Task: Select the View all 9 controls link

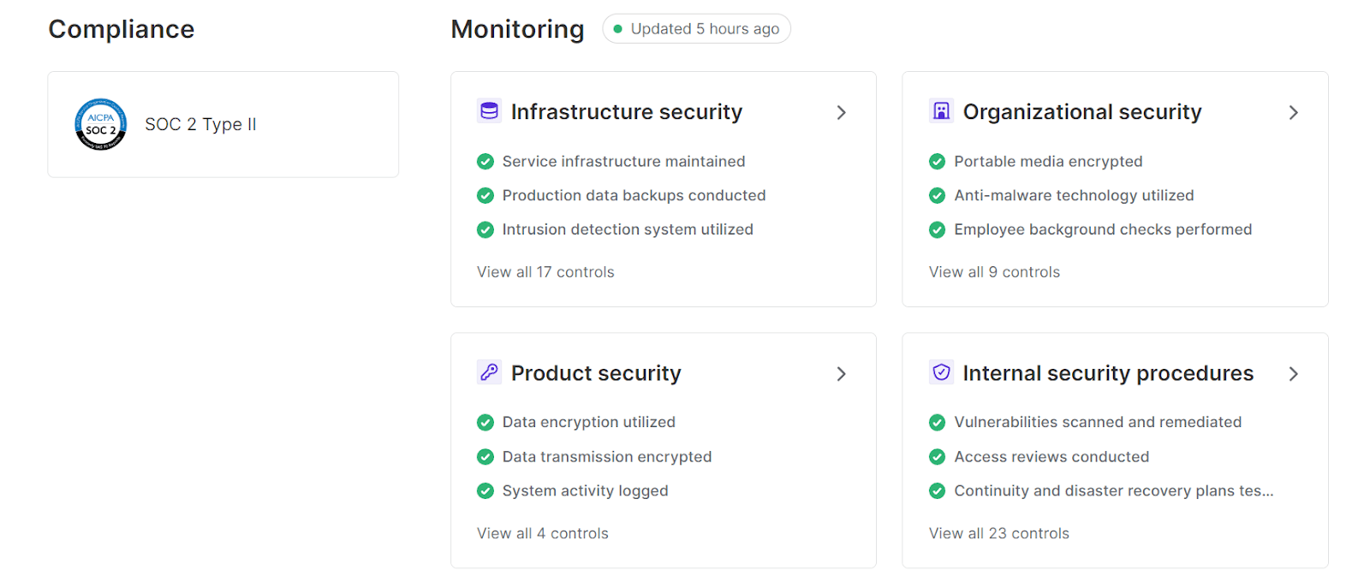Action: (994, 272)
